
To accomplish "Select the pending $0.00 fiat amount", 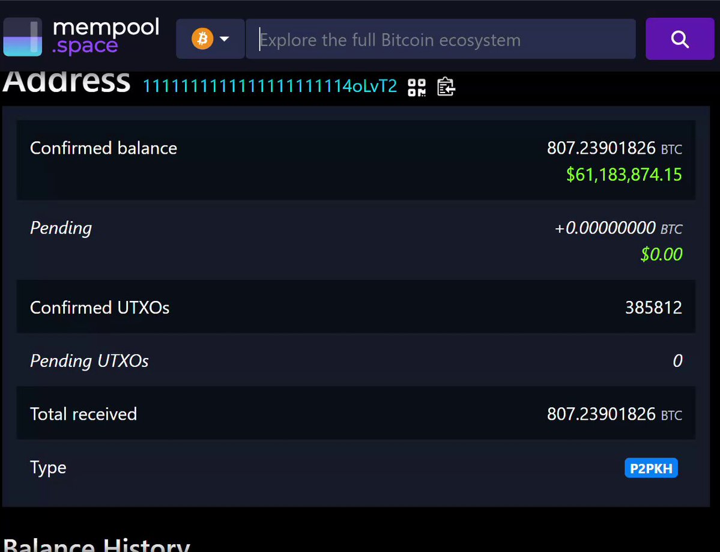I will coord(661,254).
